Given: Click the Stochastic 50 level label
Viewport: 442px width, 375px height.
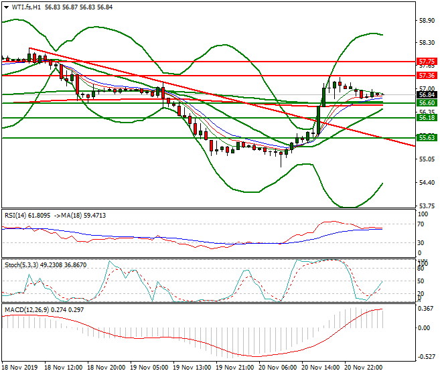Looking at the screenshot, I should tap(421, 281).
